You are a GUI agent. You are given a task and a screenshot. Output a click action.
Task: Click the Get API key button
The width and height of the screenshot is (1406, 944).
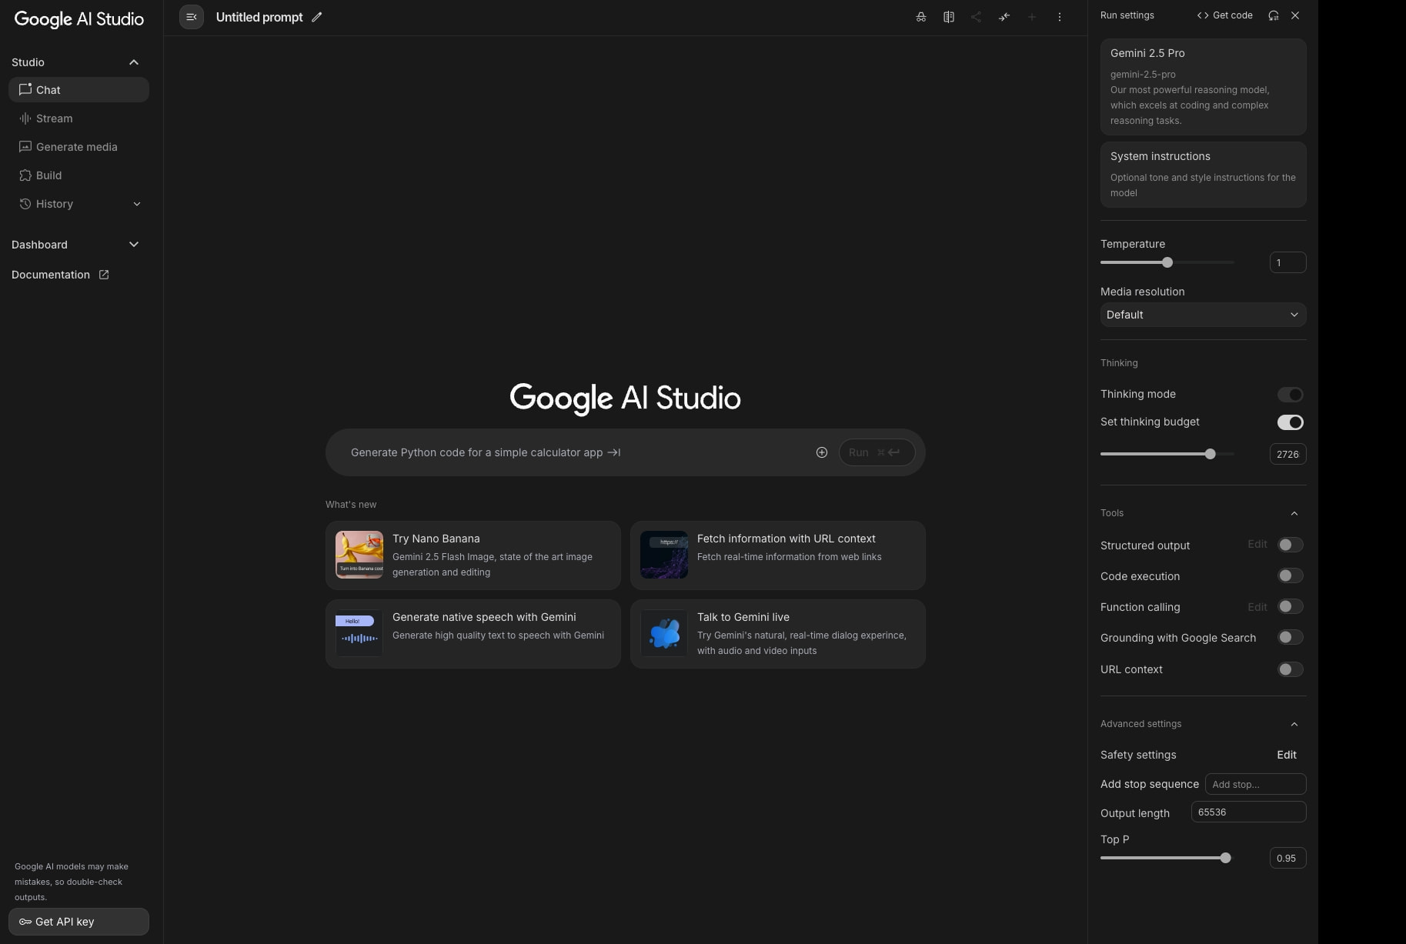(x=78, y=922)
